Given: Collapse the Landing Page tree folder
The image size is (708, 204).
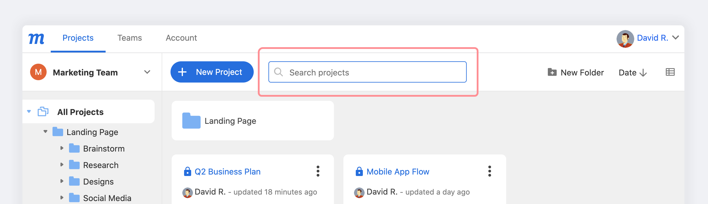Looking at the screenshot, I should coord(45,131).
